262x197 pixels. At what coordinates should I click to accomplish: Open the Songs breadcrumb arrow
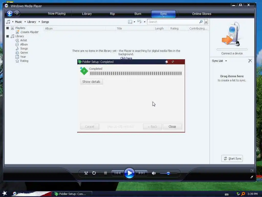[39, 22]
